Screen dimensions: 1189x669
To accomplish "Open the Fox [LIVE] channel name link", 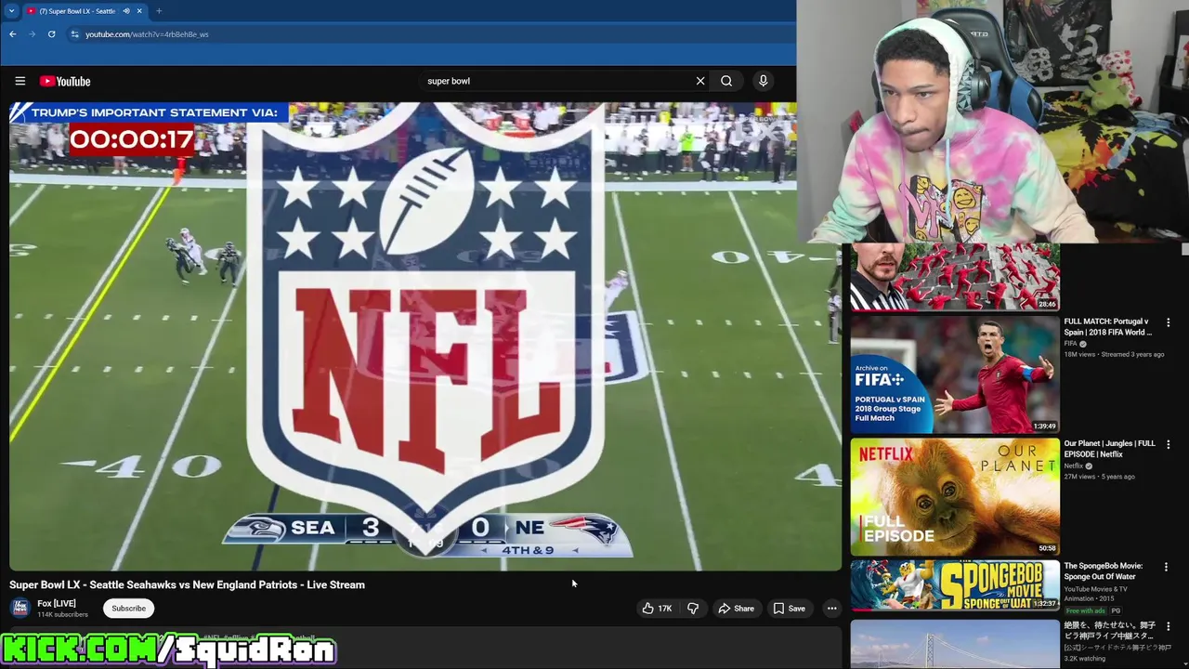I will tap(57, 603).
